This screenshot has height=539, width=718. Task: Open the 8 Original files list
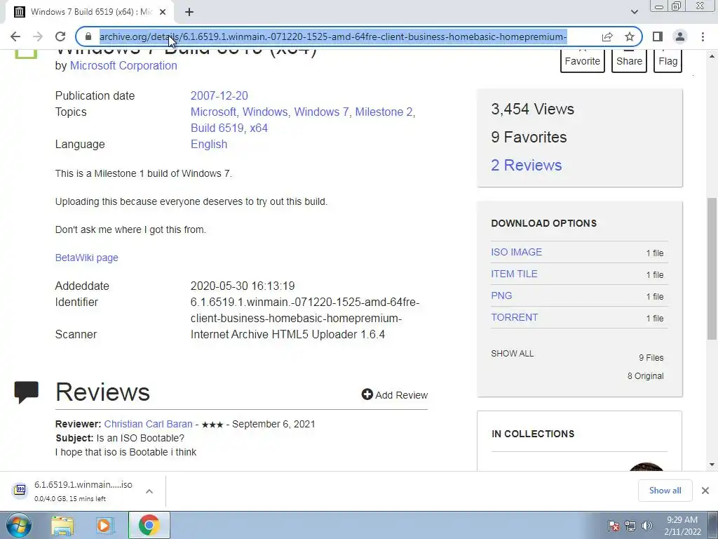point(645,376)
